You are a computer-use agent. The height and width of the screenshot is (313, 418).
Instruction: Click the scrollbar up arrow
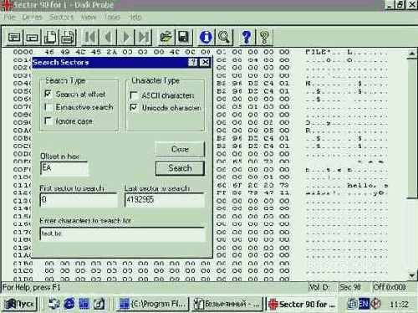tap(412, 53)
